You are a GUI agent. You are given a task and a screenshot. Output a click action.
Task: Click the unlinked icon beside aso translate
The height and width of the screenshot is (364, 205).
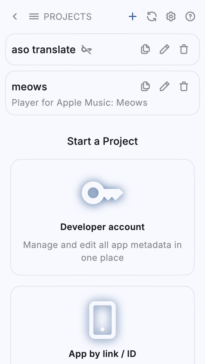[86, 50]
